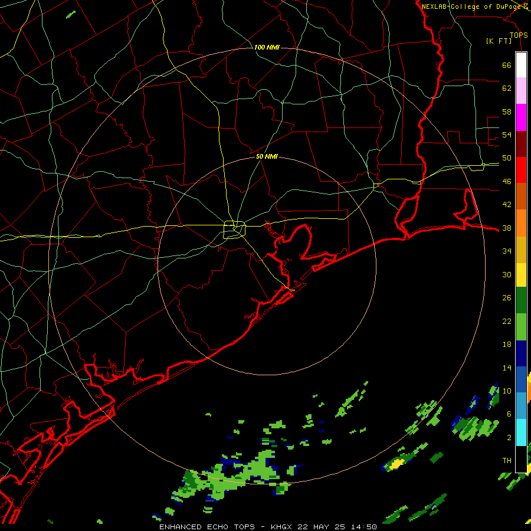Click the magenta 58 kft legend swatch

(x=521, y=117)
